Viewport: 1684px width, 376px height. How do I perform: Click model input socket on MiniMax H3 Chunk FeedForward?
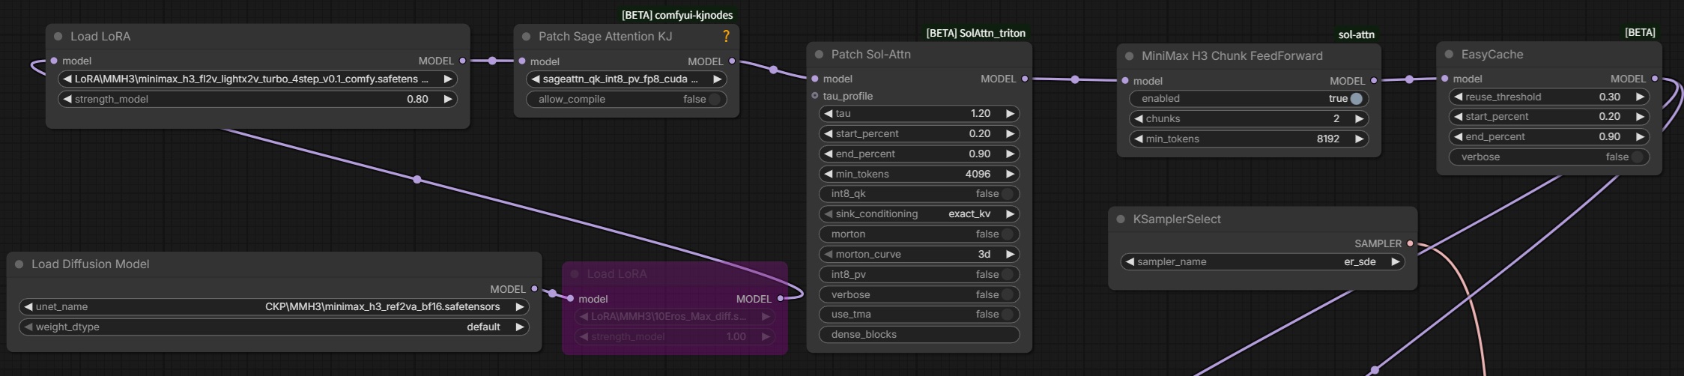point(1125,81)
